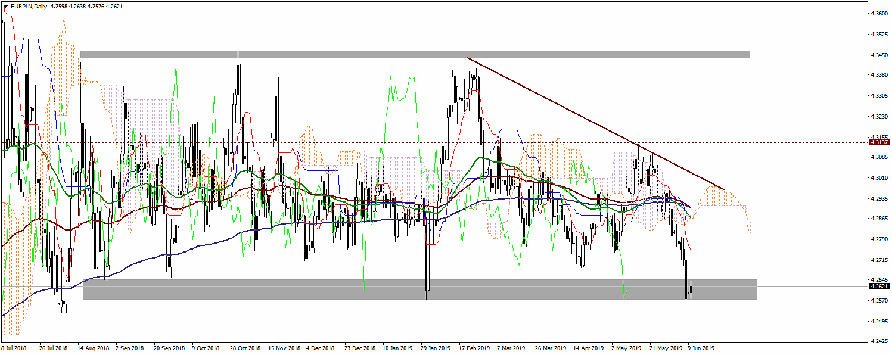Click the 4.3305 price axis label

[879, 95]
